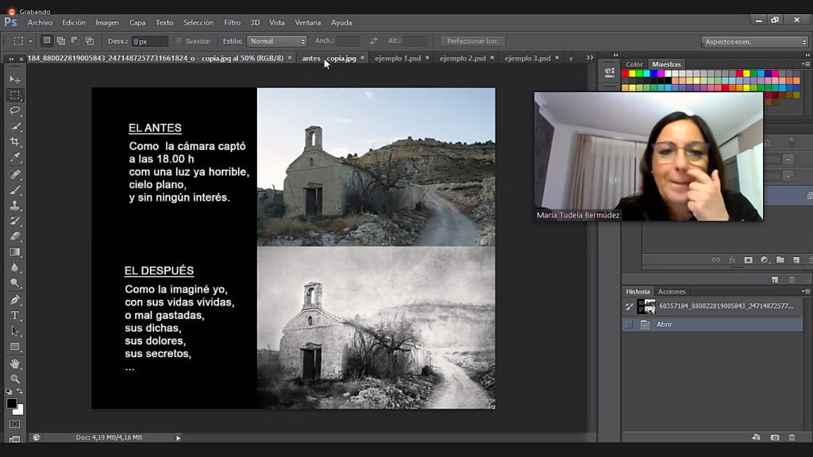
Task: Select the Move tool
Action: click(x=15, y=79)
